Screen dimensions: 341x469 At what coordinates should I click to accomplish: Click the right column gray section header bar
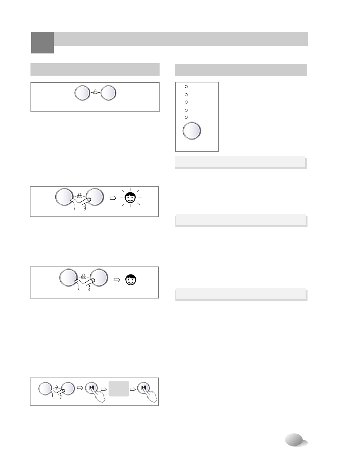tap(241, 70)
